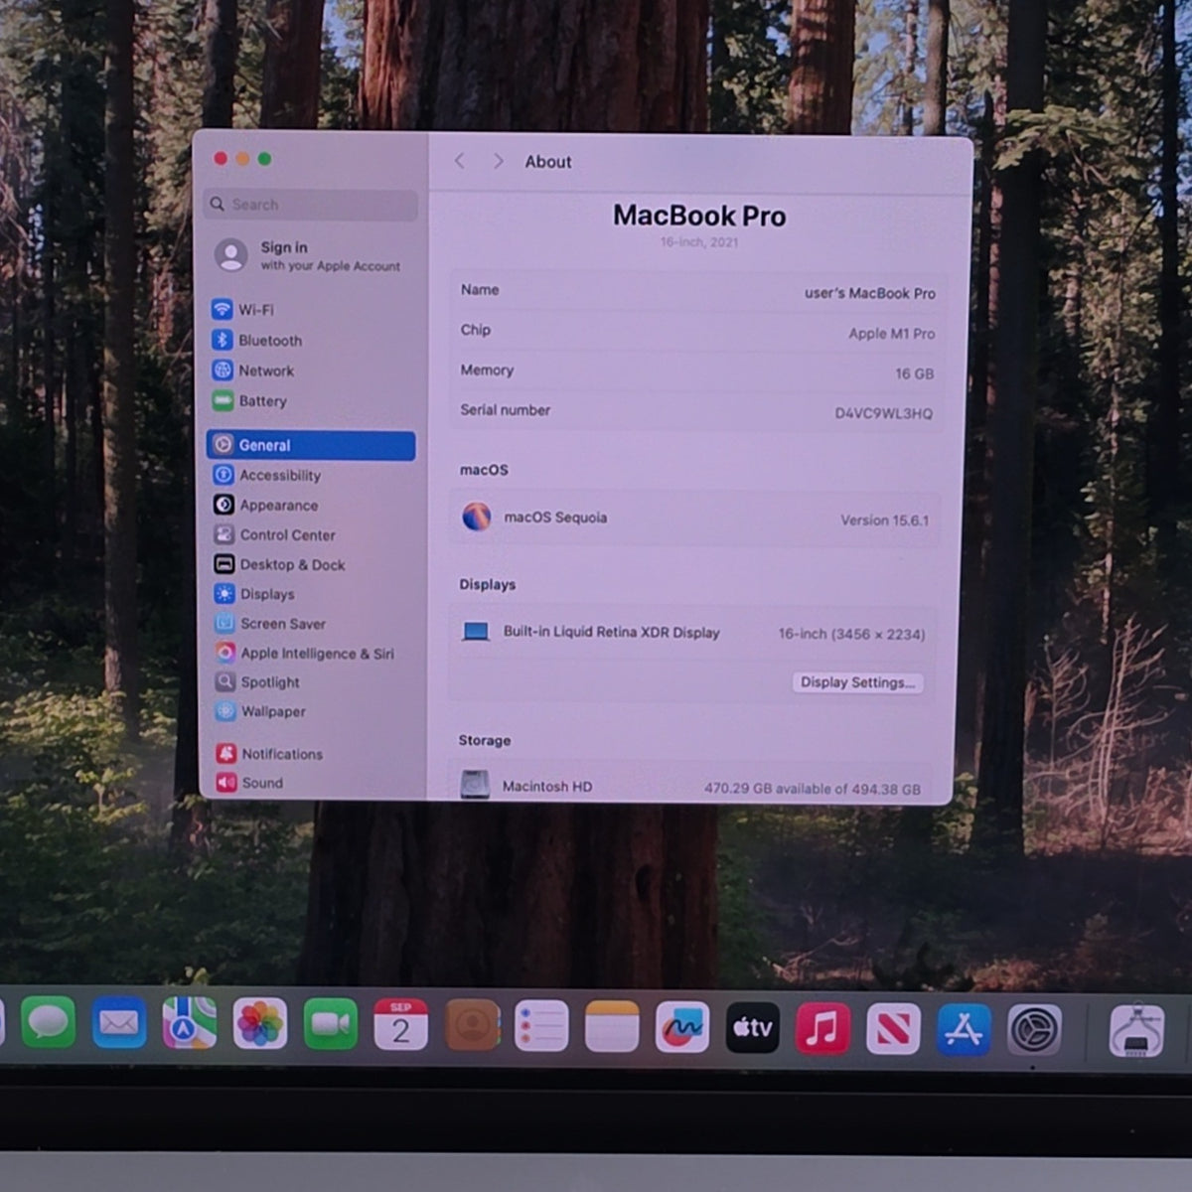Open News from the Dock
This screenshot has height=1192, width=1192.
pos(893,1028)
